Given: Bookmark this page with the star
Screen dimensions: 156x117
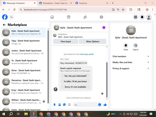Looking at the screenshot, I should click(x=123, y=10).
